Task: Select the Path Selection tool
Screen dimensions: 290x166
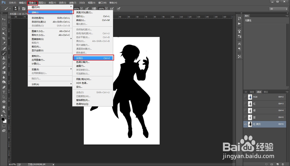Action: (x=4, y=97)
